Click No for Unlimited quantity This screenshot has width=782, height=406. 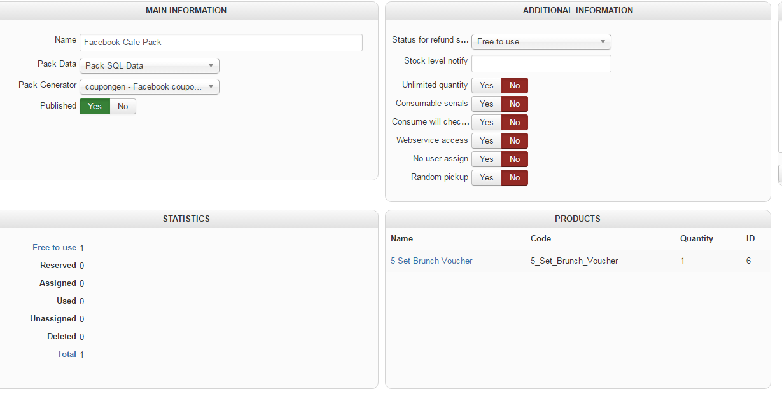515,86
